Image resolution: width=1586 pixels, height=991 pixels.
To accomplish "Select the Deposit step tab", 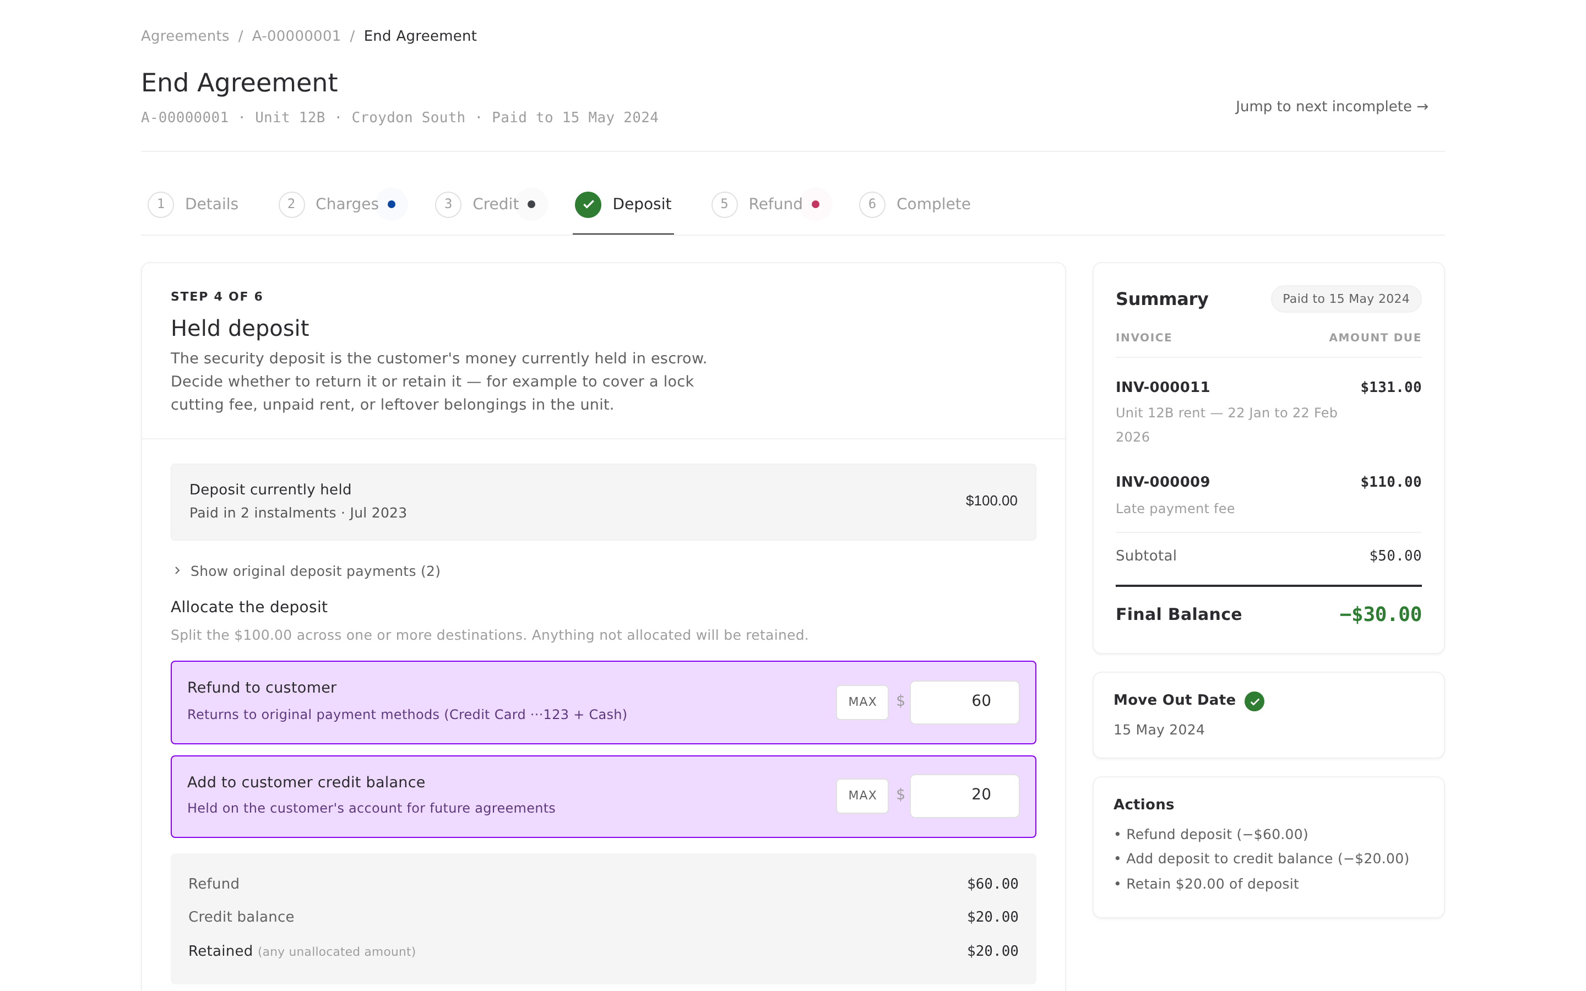I will tap(623, 204).
